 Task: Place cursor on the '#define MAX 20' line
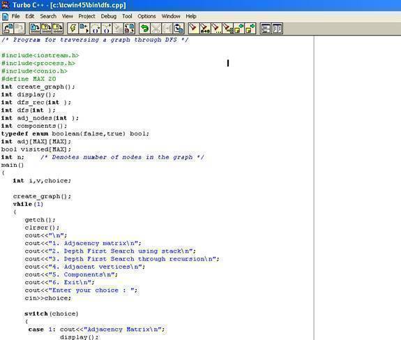pyautogui.click(x=29, y=79)
